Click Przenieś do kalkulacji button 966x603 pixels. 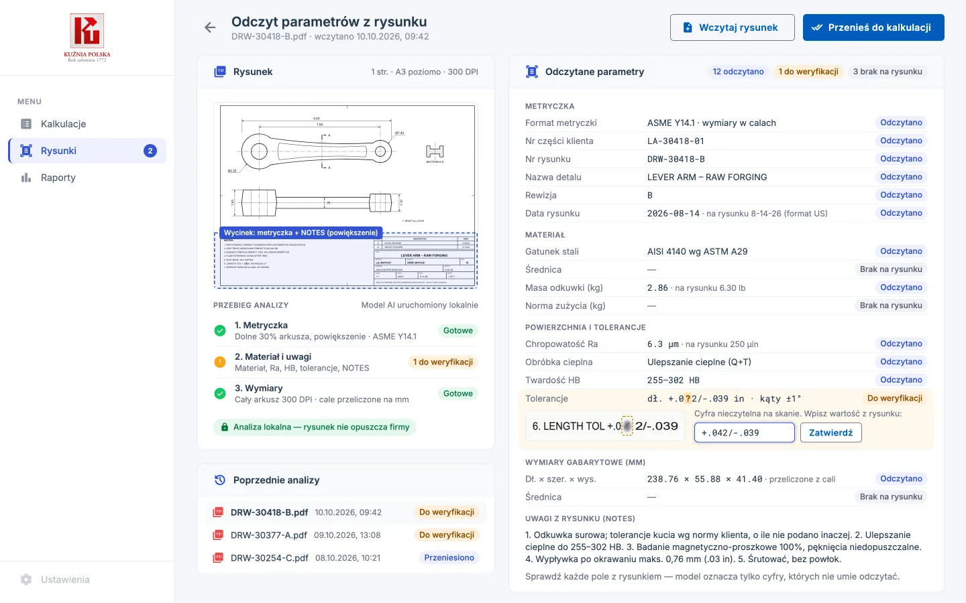tap(873, 27)
